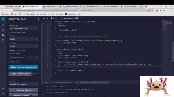
Task: Open the Translate bookmark
Action: 31,14
